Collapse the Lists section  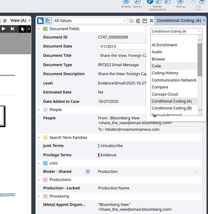pyautogui.click(x=39, y=163)
